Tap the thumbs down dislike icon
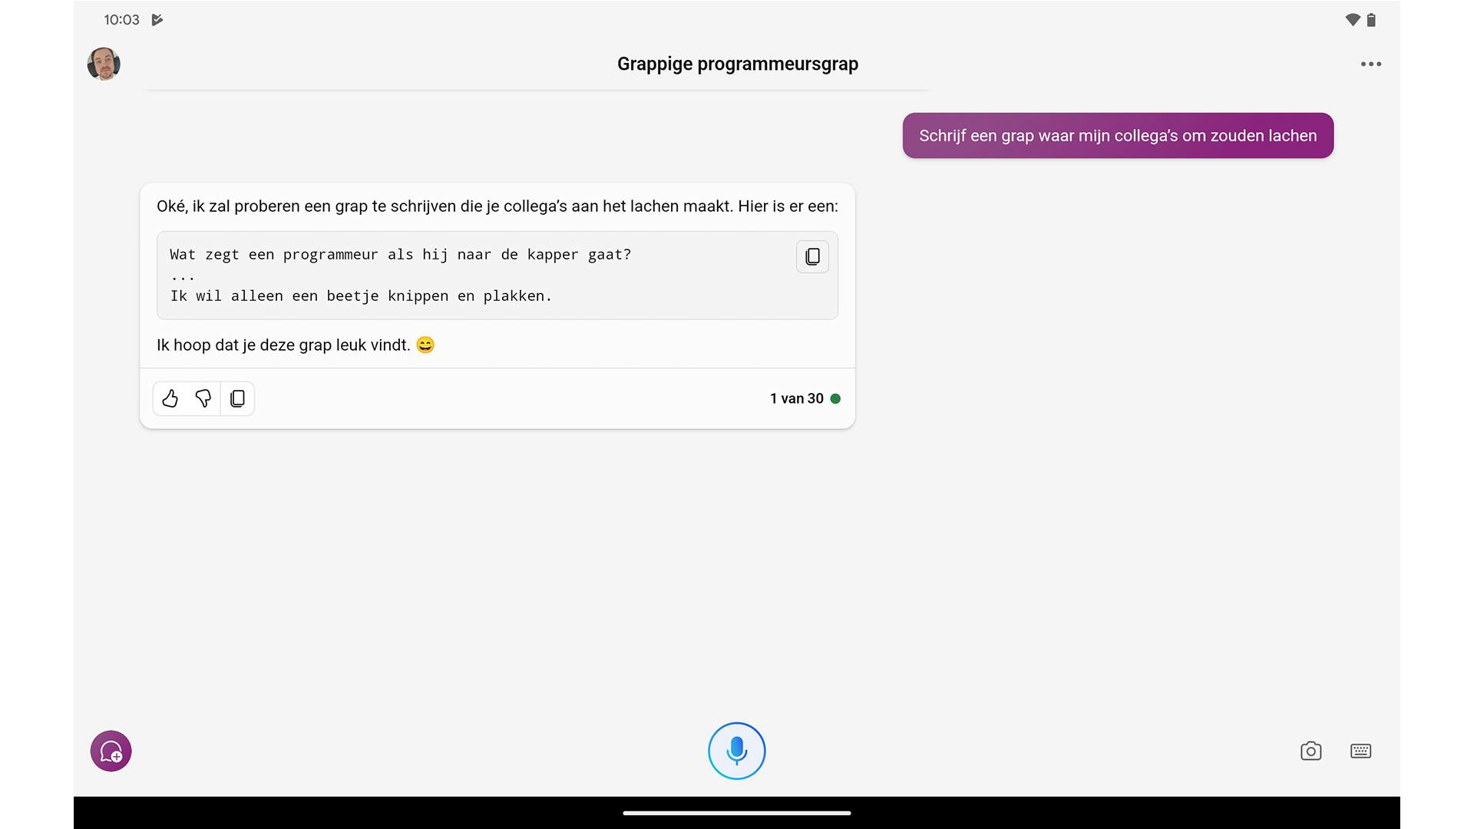This screenshot has height=829, width=1474. click(203, 398)
